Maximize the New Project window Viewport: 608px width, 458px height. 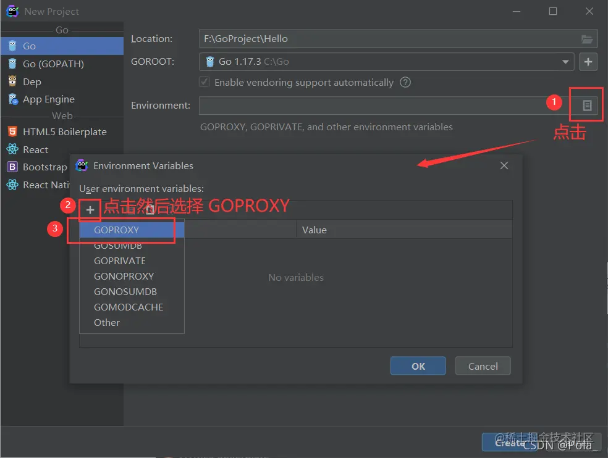(x=553, y=11)
